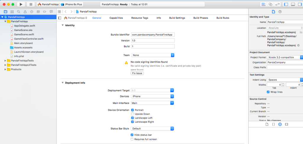The width and height of the screenshot is (303, 144).
Task: Toggle projects and targets list sidebar
Action: point(59,18)
